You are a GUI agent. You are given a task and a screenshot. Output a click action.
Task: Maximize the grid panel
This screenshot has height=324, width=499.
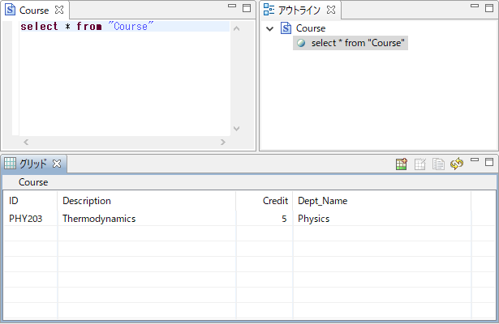489,162
